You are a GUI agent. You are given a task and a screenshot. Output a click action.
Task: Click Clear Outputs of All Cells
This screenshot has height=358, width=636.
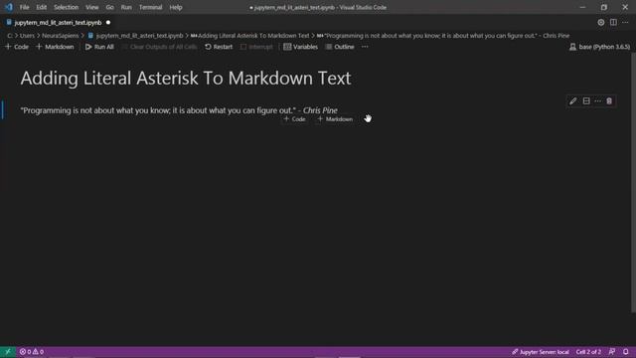click(159, 47)
